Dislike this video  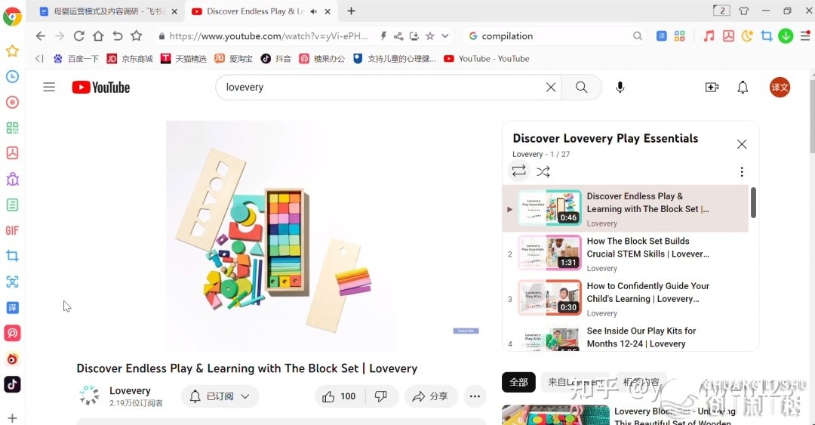click(x=381, y=396)
